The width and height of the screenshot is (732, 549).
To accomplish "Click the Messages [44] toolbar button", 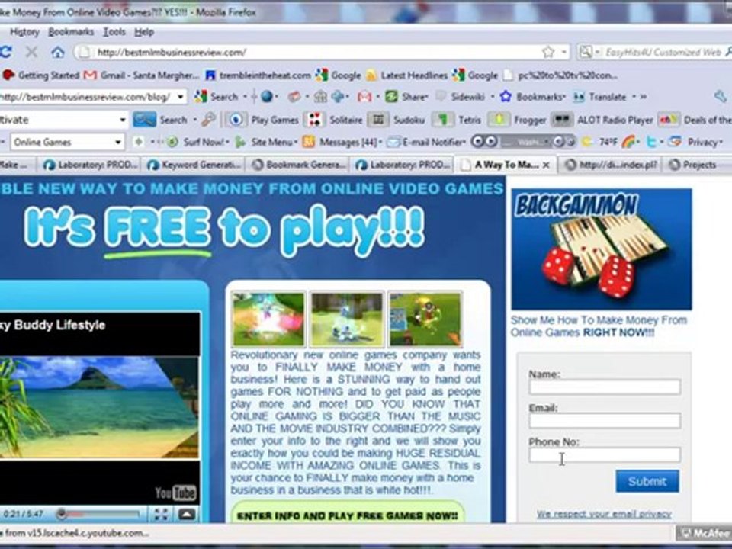I will click(342, 142).
